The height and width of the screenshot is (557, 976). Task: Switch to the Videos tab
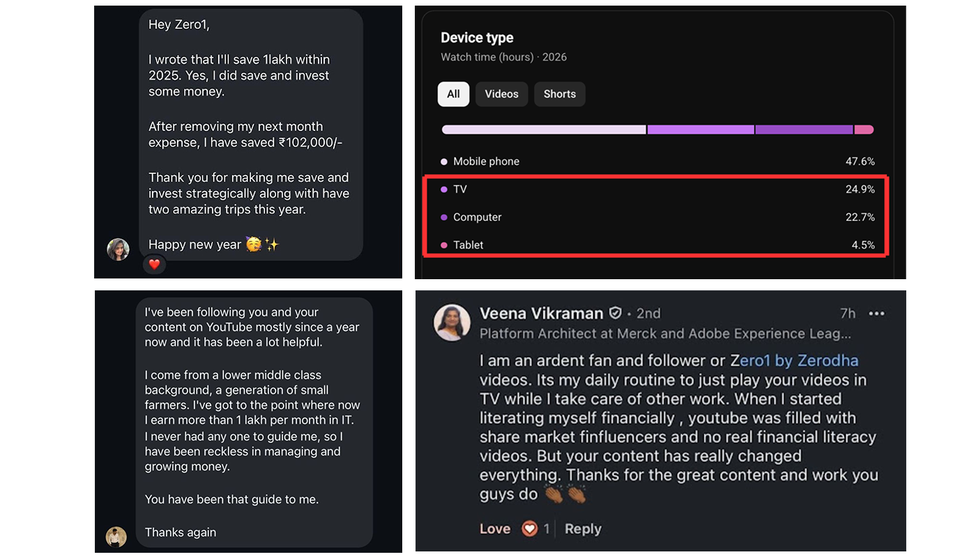pos(502,94)
